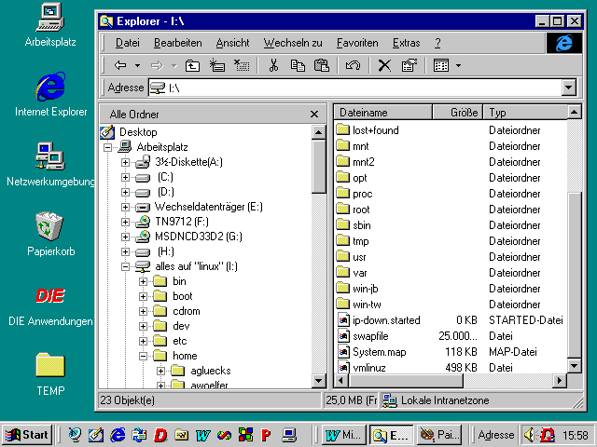Sort by the Typ column header
Screen dimensions: 597x447
click(x=525, y=113)
